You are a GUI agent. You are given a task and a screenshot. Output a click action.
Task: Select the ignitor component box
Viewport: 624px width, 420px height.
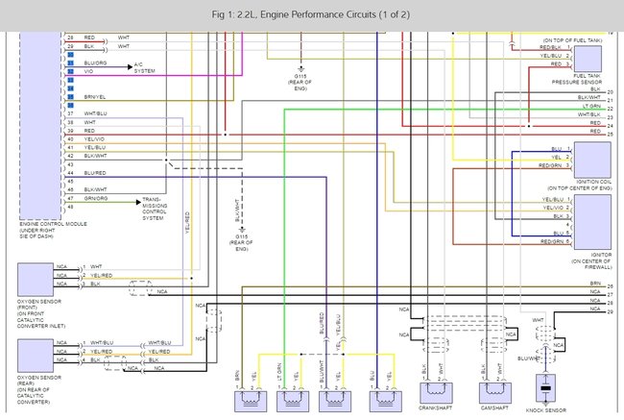click(x=592, y=222)
